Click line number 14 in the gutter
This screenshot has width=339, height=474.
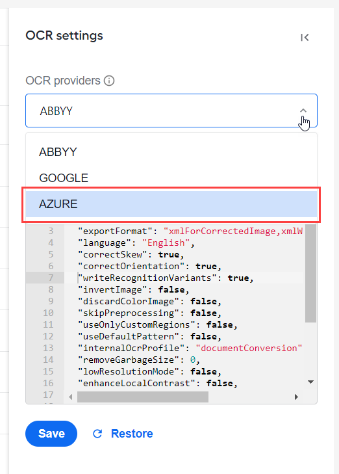coord(48,360)
